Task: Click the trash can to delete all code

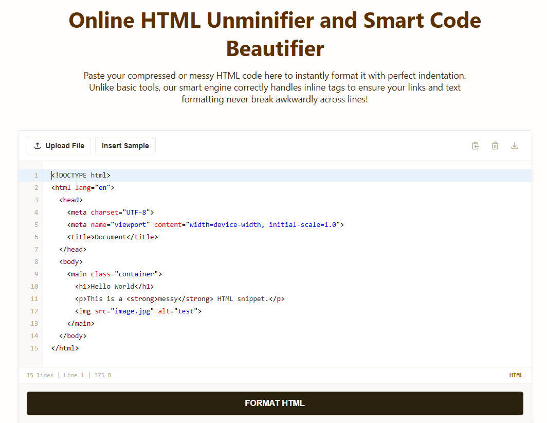Action: [495, 146]
